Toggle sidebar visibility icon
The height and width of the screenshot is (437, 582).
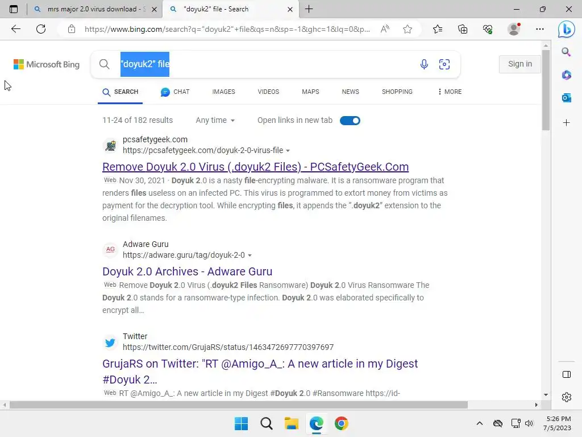click(567, 374)
